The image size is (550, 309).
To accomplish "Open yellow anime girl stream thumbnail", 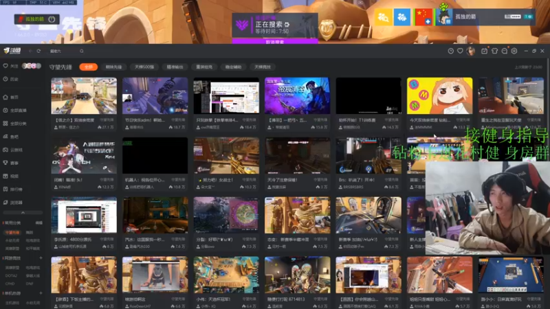I will coord(439,95).
